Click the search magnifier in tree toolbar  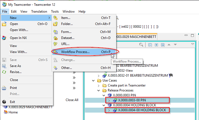coord(141,45)
